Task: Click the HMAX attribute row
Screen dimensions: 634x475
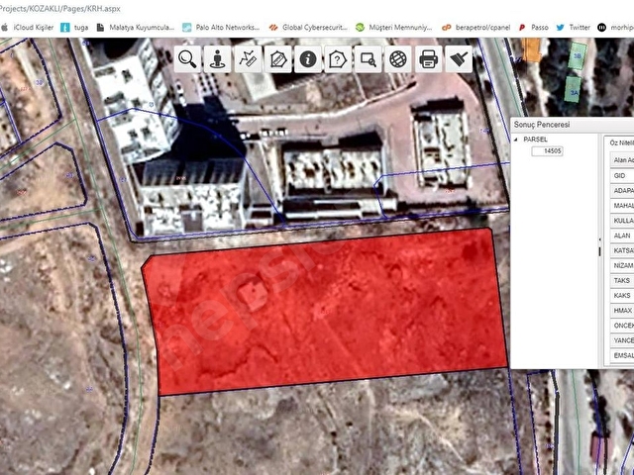Action: click(622, 310)
